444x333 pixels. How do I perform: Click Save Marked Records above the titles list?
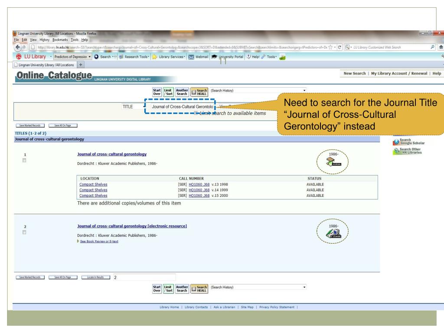(30, 125)
